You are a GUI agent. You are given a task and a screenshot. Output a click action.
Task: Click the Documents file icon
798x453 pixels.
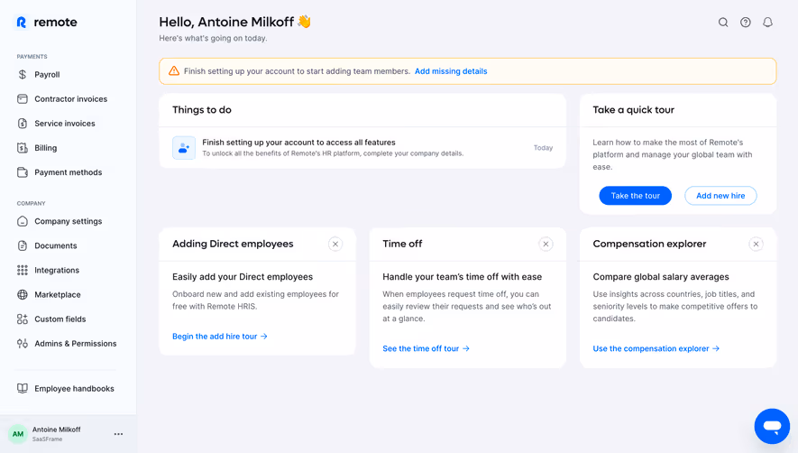point(23,245)
